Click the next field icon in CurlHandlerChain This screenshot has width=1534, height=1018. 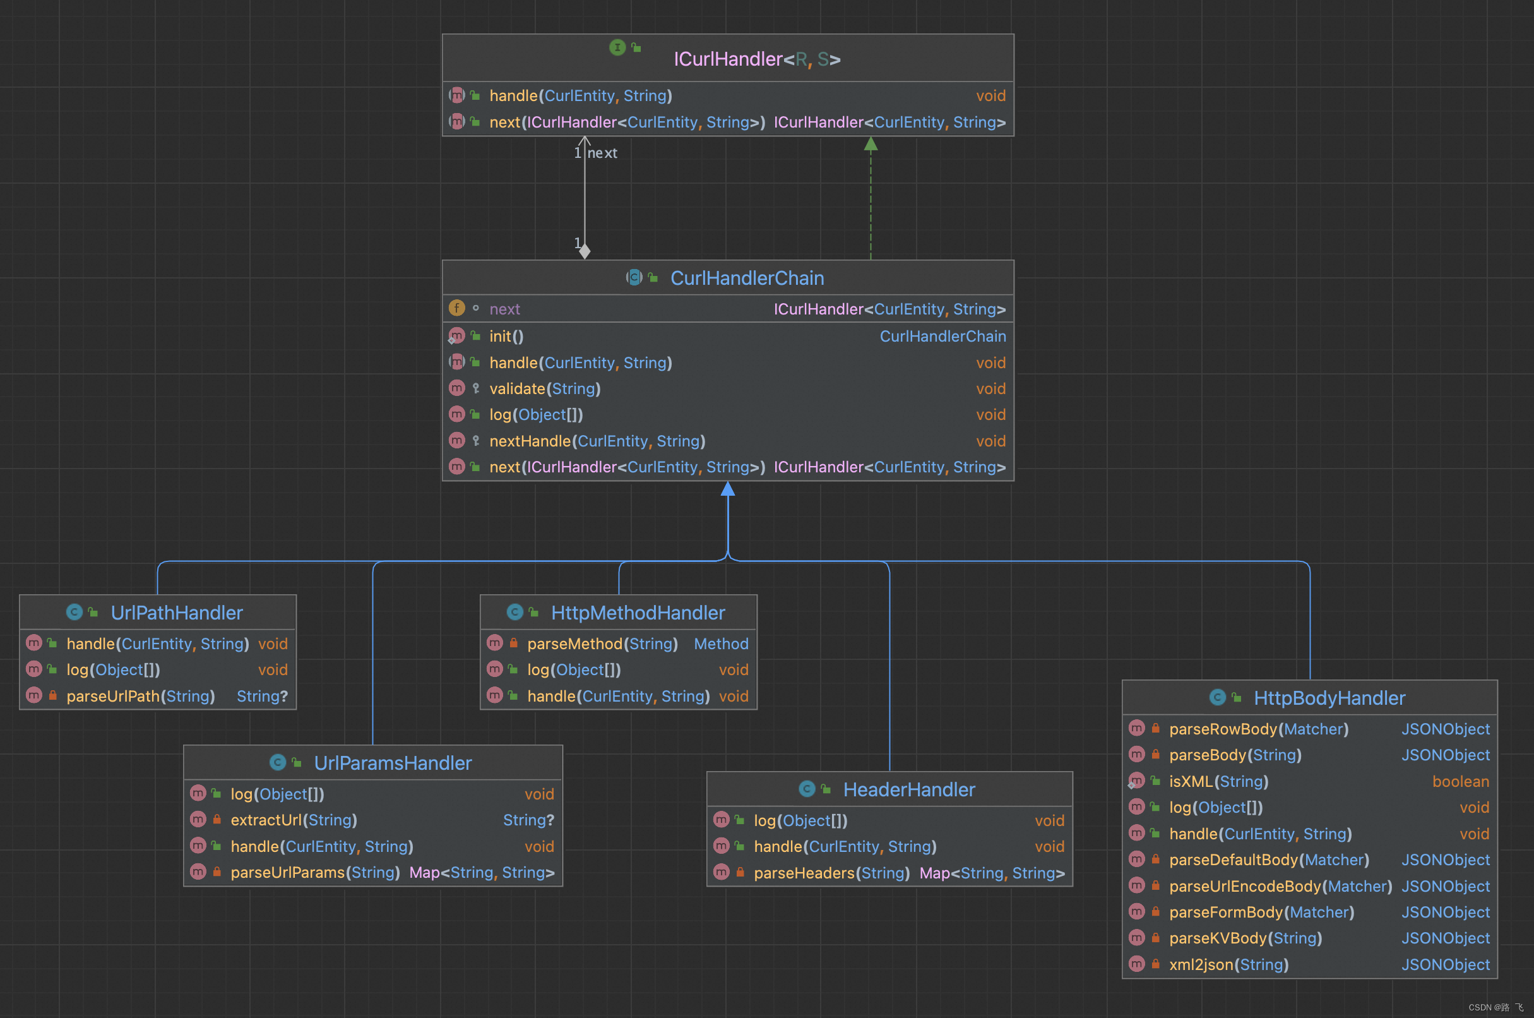457,308
